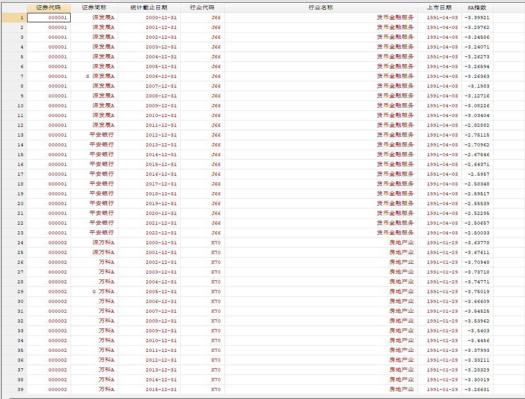Click SA指数 value -3.4456
Screen dimensions: 525x399
point(478,340)
